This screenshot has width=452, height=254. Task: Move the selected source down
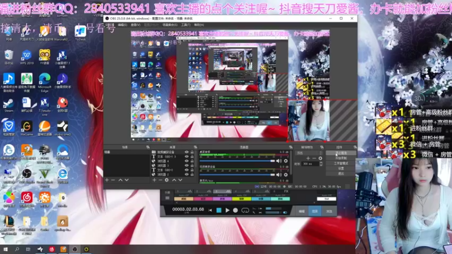(180, 180)
